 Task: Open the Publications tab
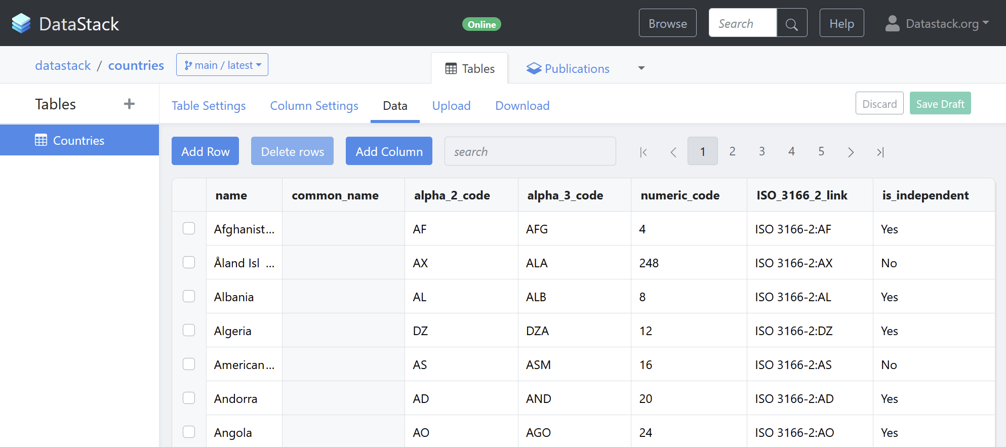click(x=568, y=68)
